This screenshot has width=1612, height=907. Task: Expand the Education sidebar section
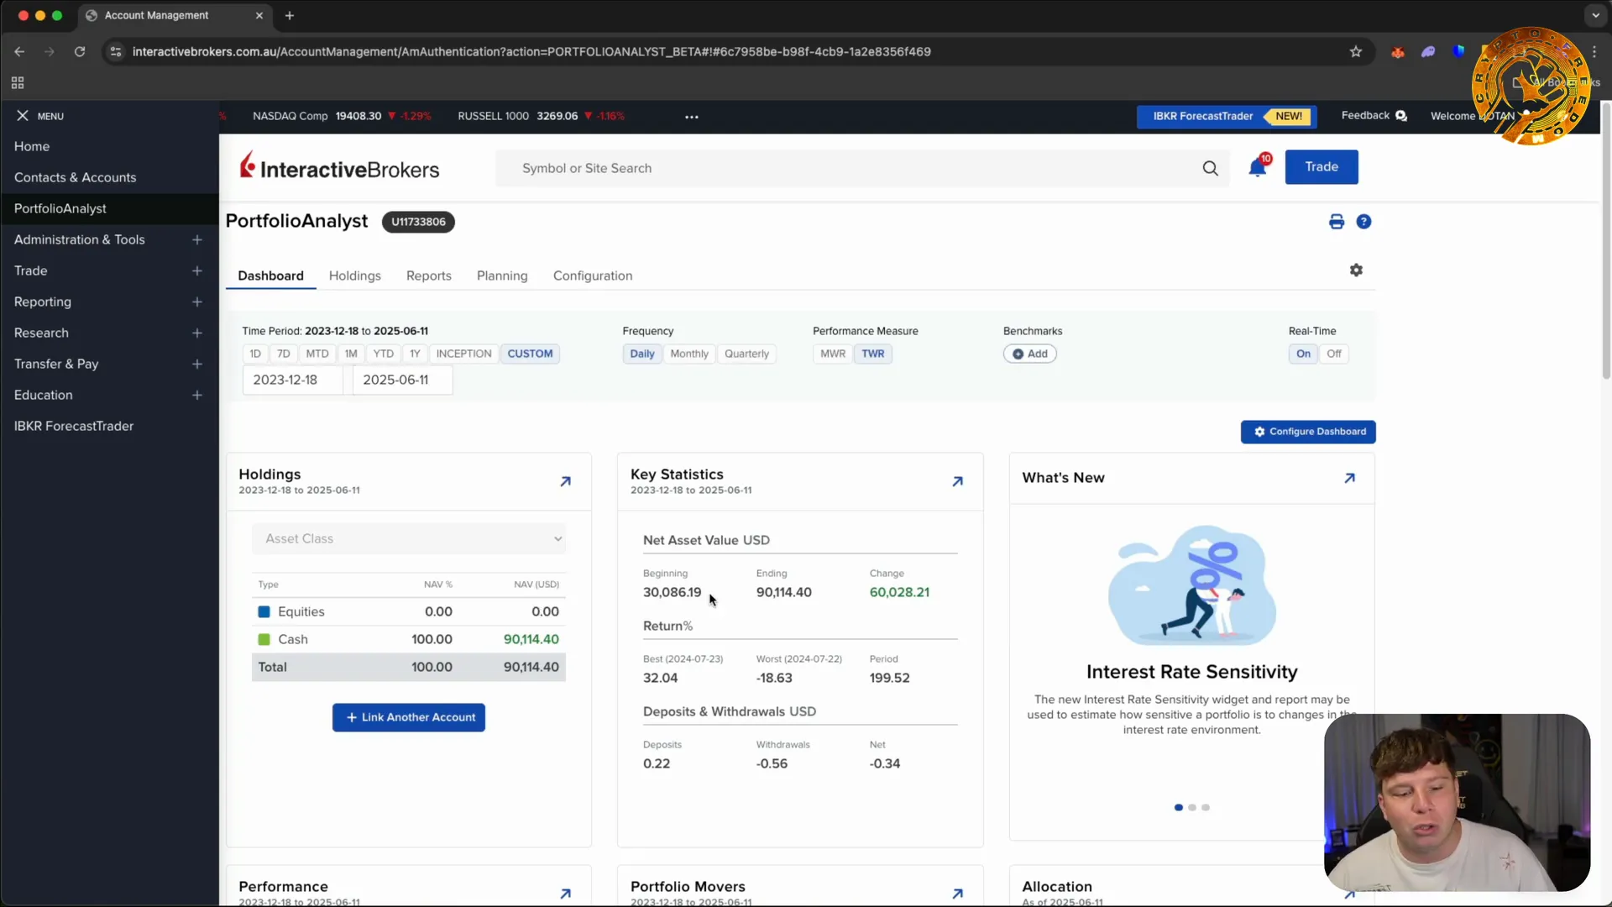[x=196, y=396]
